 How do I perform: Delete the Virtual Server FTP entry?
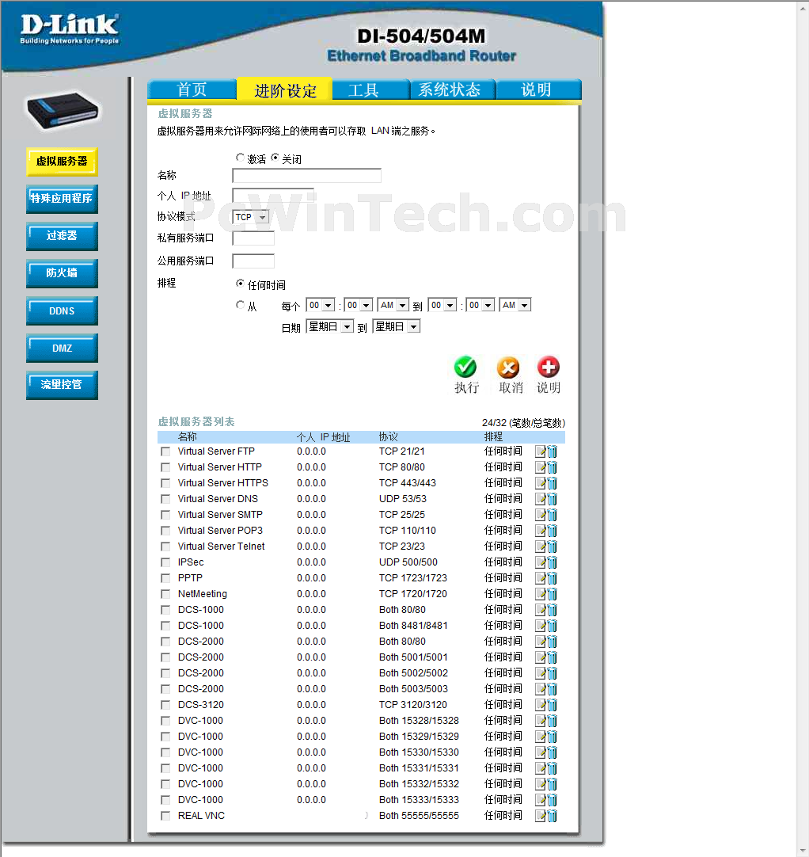coord(553,451)
